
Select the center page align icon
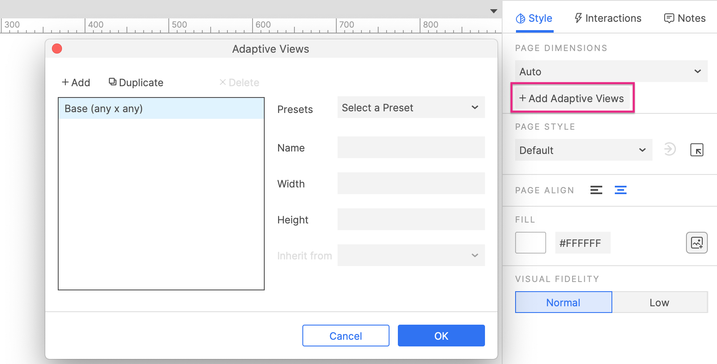coord(620,190)
